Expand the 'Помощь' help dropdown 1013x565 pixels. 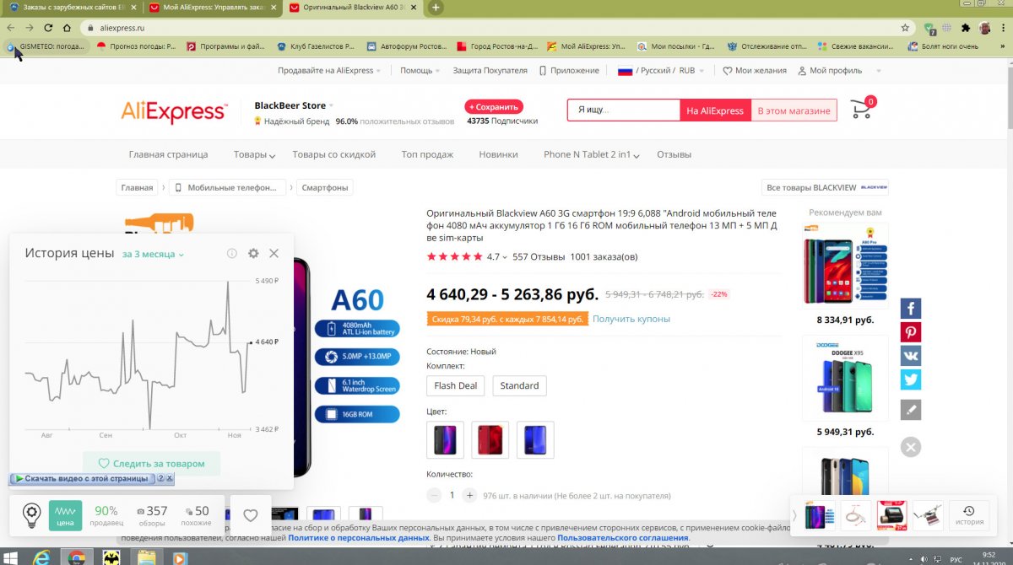(x=420, y=71)
